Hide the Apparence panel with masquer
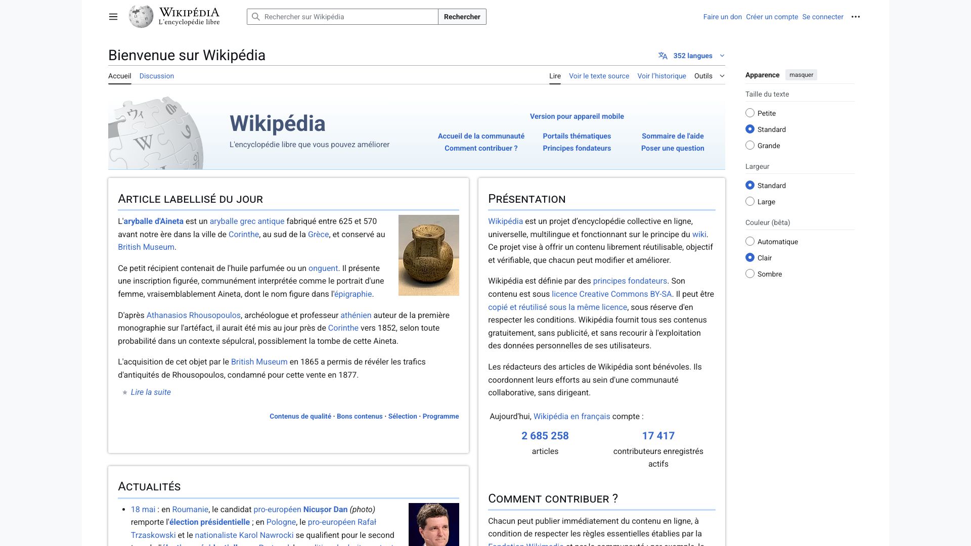Image resolution: width=971 pixels, height=546 pixels. [801, 75]
